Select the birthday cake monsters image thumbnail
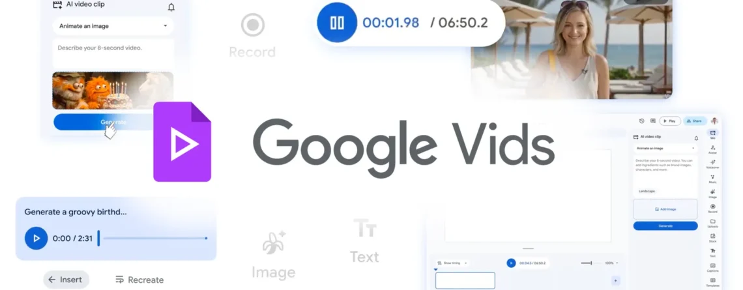This screenshot has width=743, height=290. pos(113,91)
